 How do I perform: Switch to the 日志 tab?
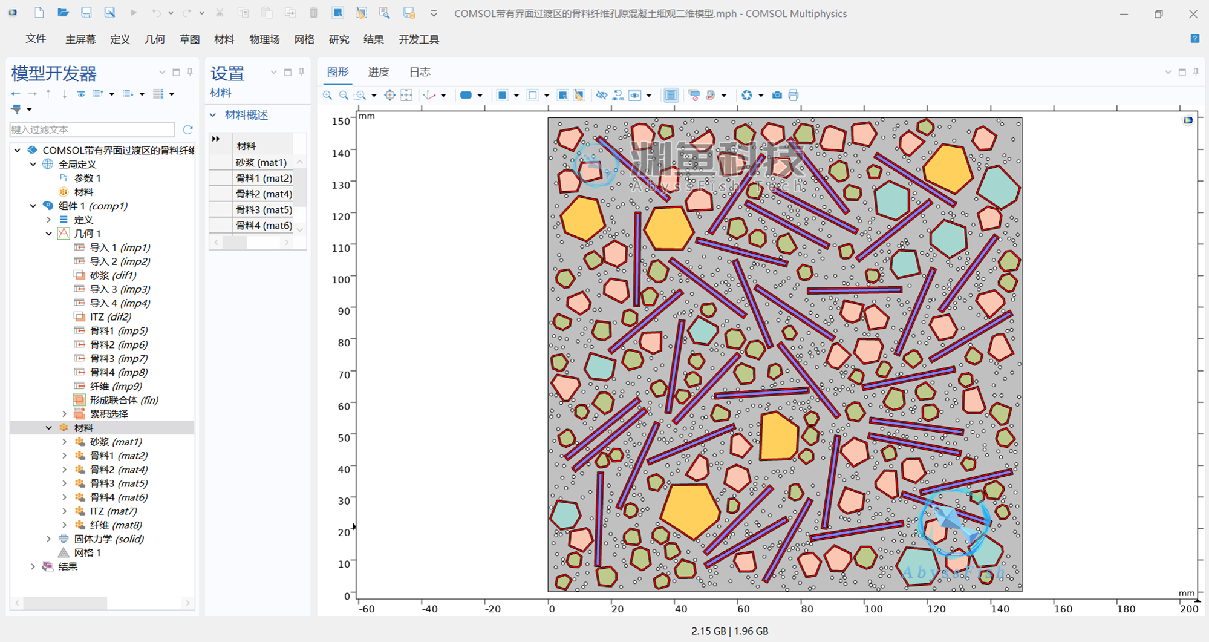tap(420, 72)
